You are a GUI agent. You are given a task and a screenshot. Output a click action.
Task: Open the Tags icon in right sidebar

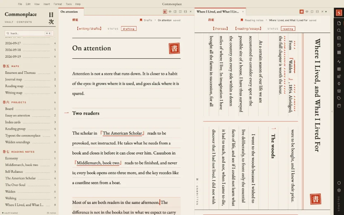tap(339, 98)
